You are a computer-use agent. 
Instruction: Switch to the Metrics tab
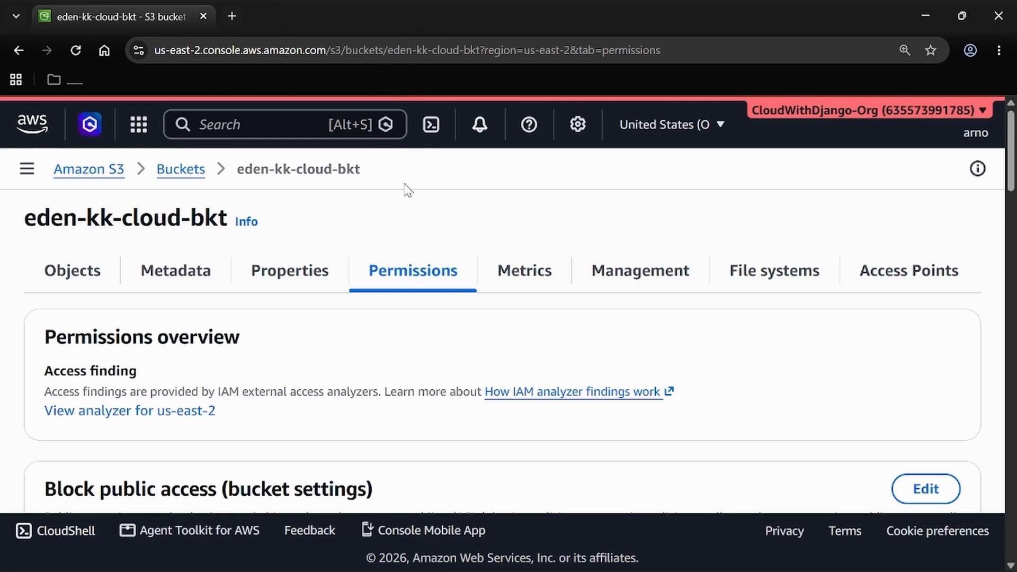(x=524, y=271)
